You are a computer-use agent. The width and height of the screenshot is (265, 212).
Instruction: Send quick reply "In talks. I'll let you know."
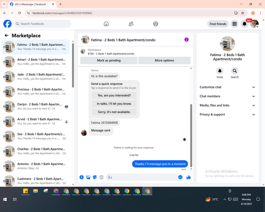[x=114, y=104]
